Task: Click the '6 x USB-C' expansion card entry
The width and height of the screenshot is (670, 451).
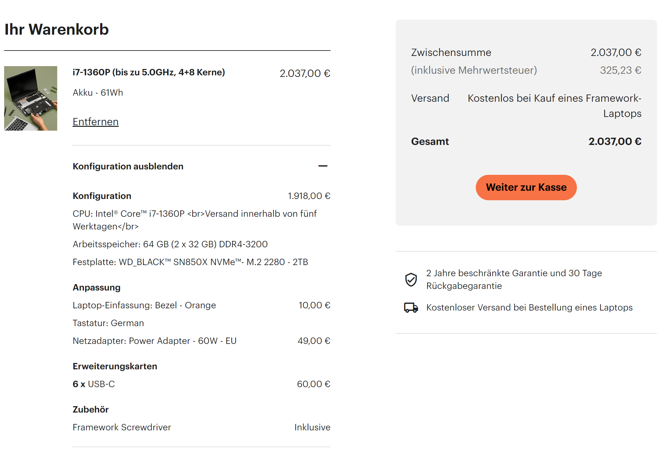Action: pyautogui.click(x=93, y=384)
